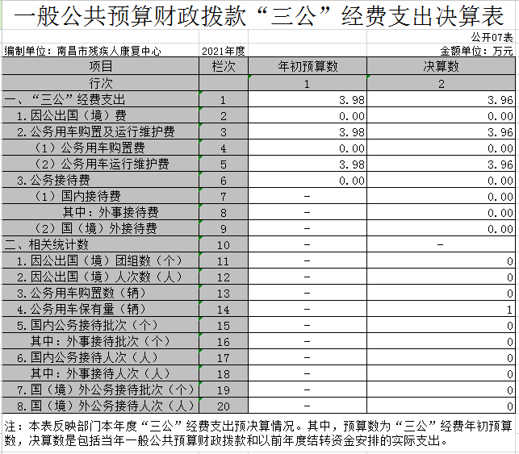Click the '其中：外事接待费' cell

pyautogui.click(x=111, y=213)
